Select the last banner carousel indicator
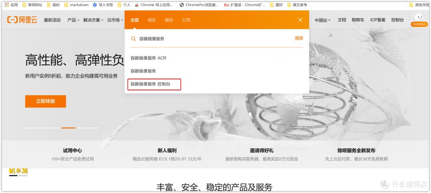 click(93, 128)
